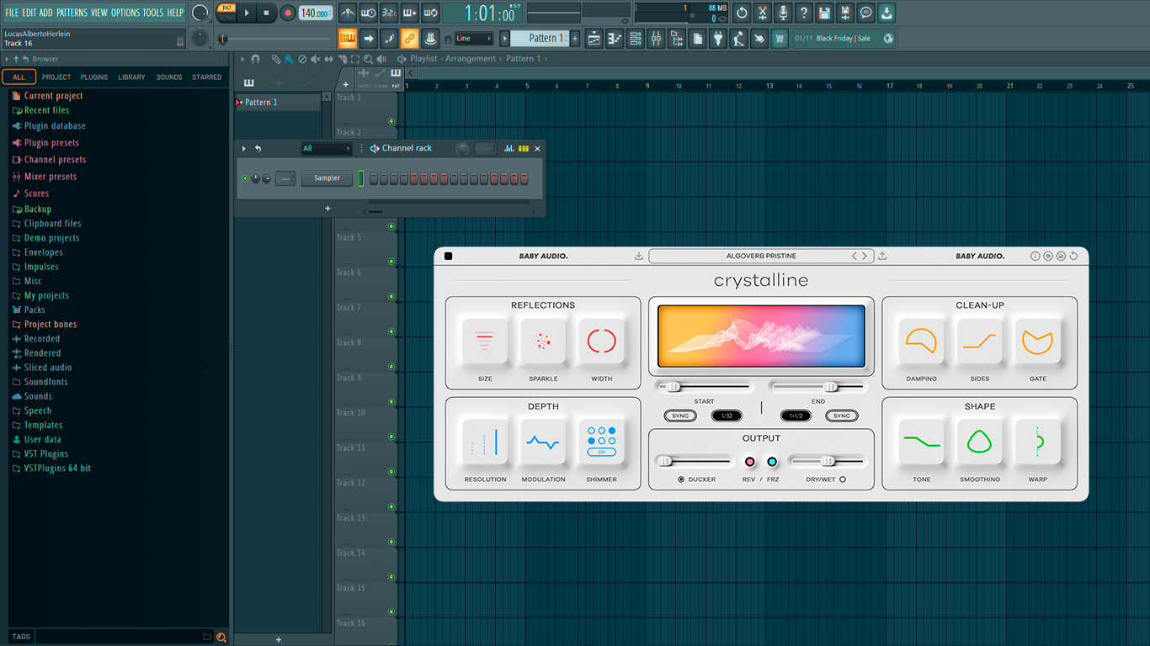
Task: Open the OPTIONS menu
Action: click(x=125, y=13)
